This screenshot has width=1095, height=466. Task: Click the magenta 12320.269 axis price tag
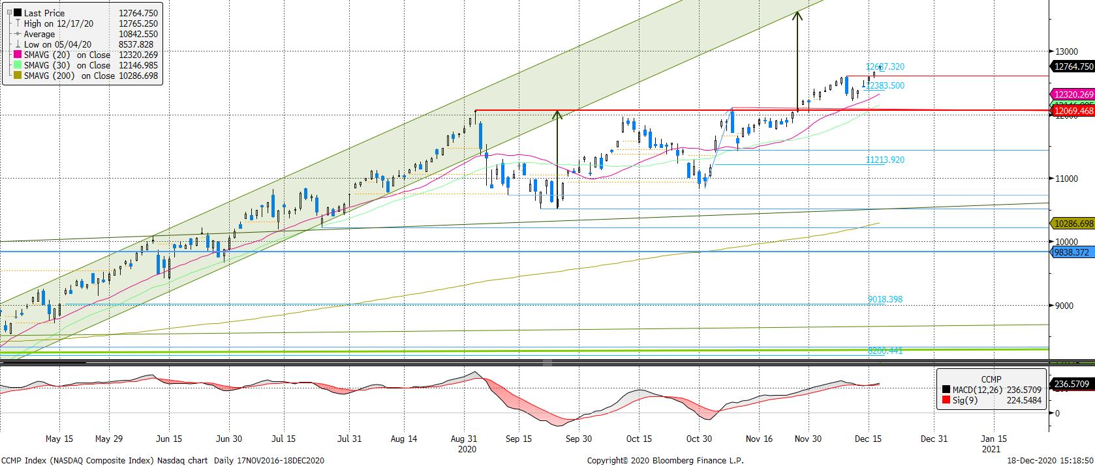pos(1072,95)
